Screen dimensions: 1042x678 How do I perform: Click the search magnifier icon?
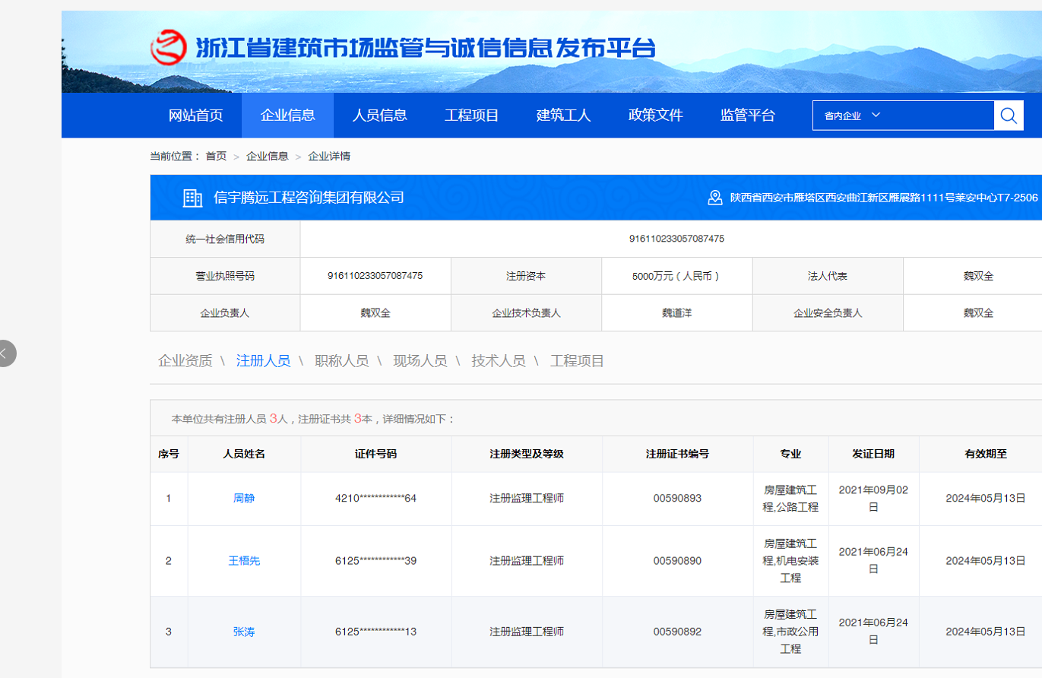tap(1009, 115)
